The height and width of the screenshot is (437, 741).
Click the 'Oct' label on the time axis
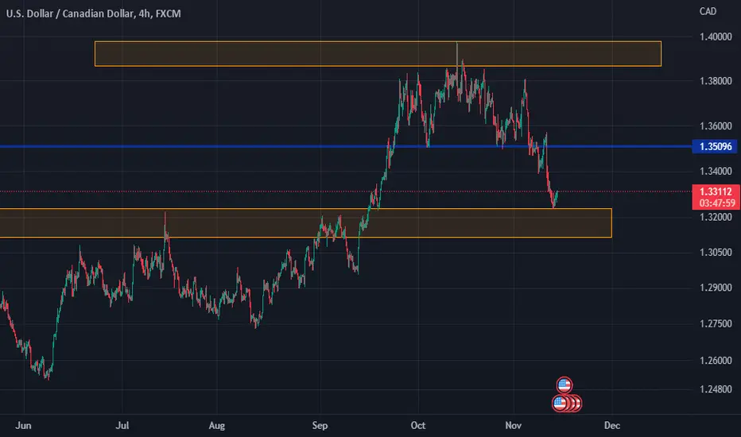(x=417, y=426)
